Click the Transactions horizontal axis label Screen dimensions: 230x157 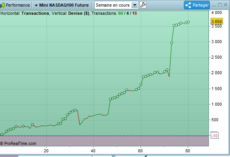click(35, 13)
